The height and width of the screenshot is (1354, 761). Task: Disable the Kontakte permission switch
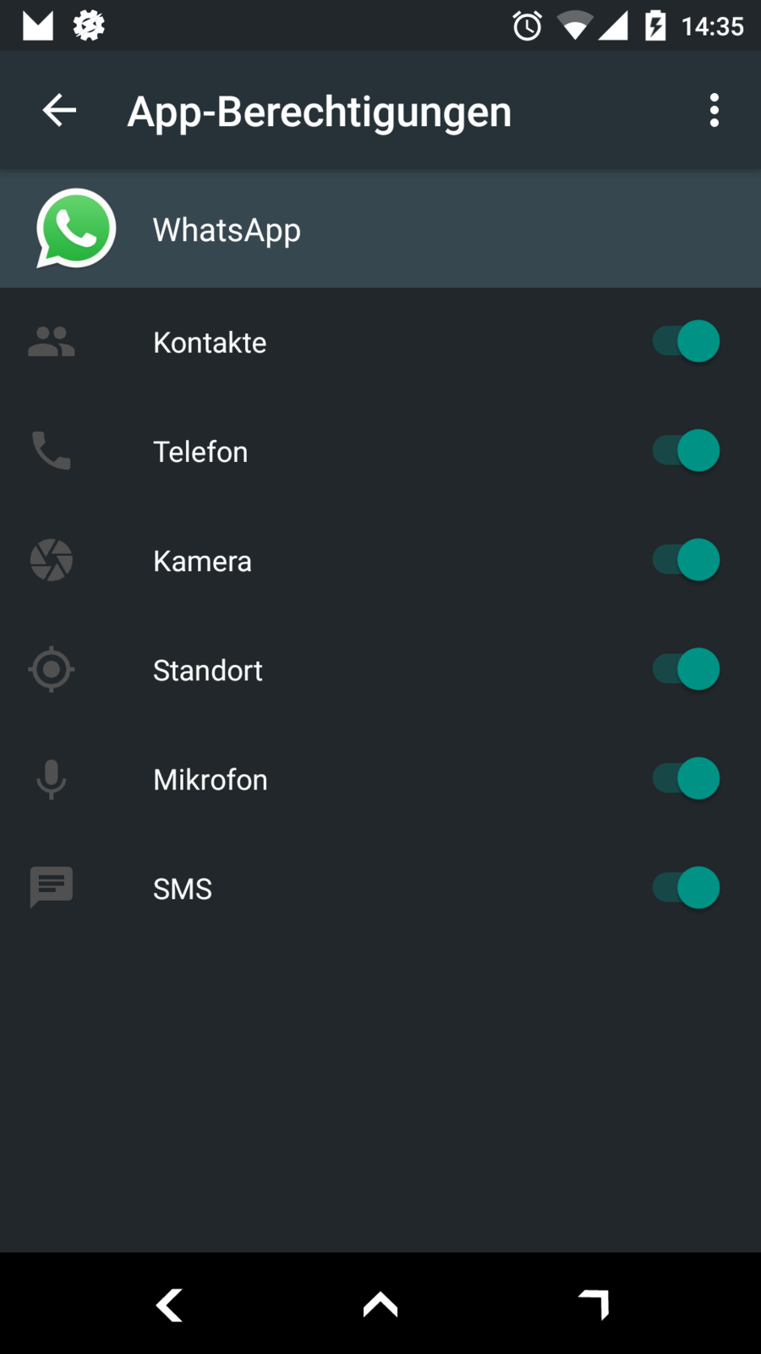(x=686, y=342)
